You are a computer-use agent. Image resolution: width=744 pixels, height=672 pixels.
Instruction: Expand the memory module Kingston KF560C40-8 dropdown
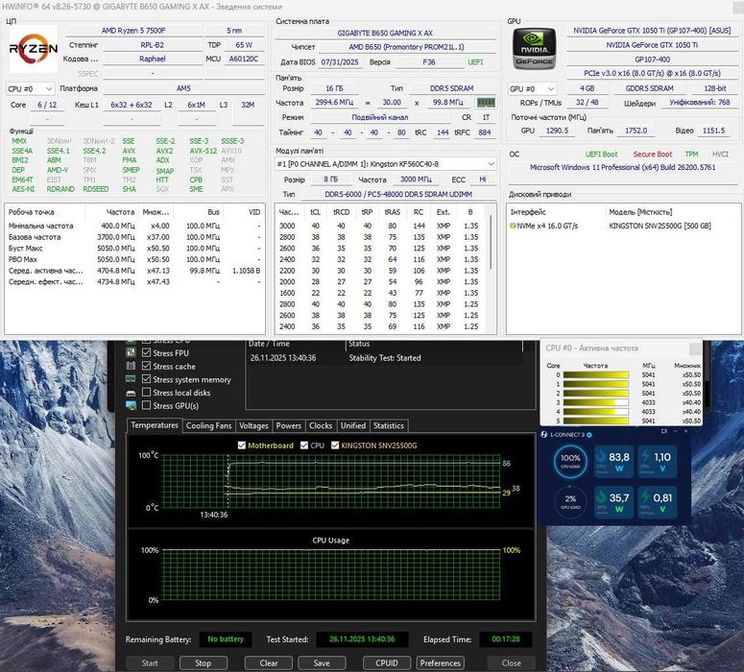385,164
